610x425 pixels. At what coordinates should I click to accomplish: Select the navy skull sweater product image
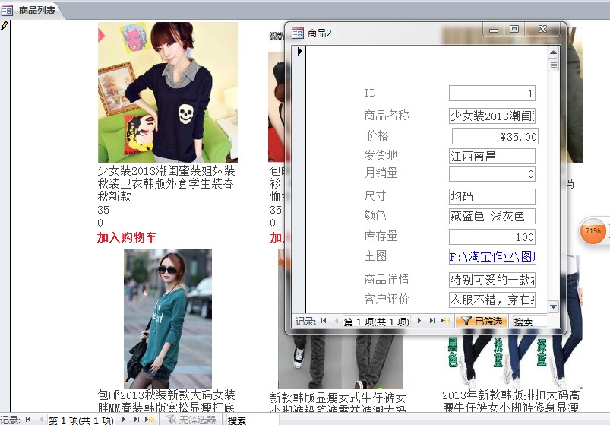(x=168, y=92)
